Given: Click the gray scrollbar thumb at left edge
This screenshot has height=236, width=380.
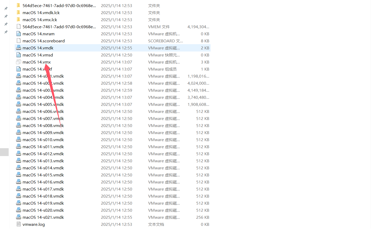Looking at the screenshot, I should [x=4, y=152].
